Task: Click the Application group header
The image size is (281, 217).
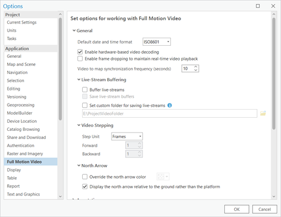Action: [x=30, y=49]
